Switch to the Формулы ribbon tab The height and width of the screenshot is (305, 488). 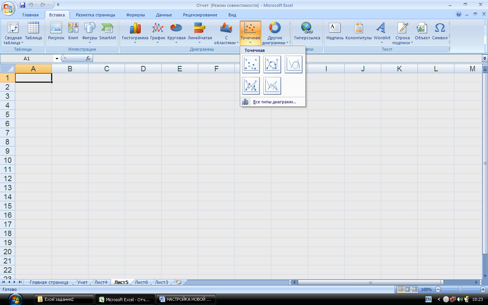[135, 15]
